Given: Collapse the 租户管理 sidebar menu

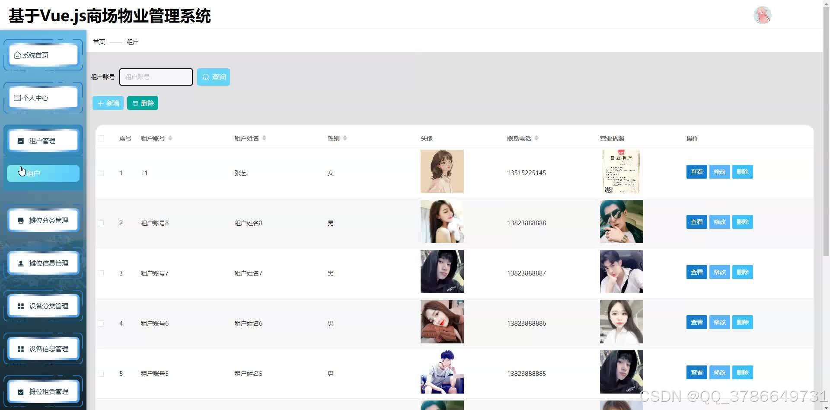Looking at the screenshot, I should point(43,141).
